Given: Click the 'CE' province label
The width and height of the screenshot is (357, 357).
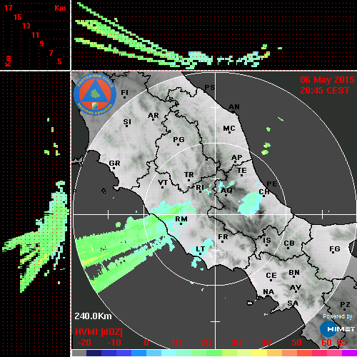Looking at the screenshot, I should (x=271, y=276).
